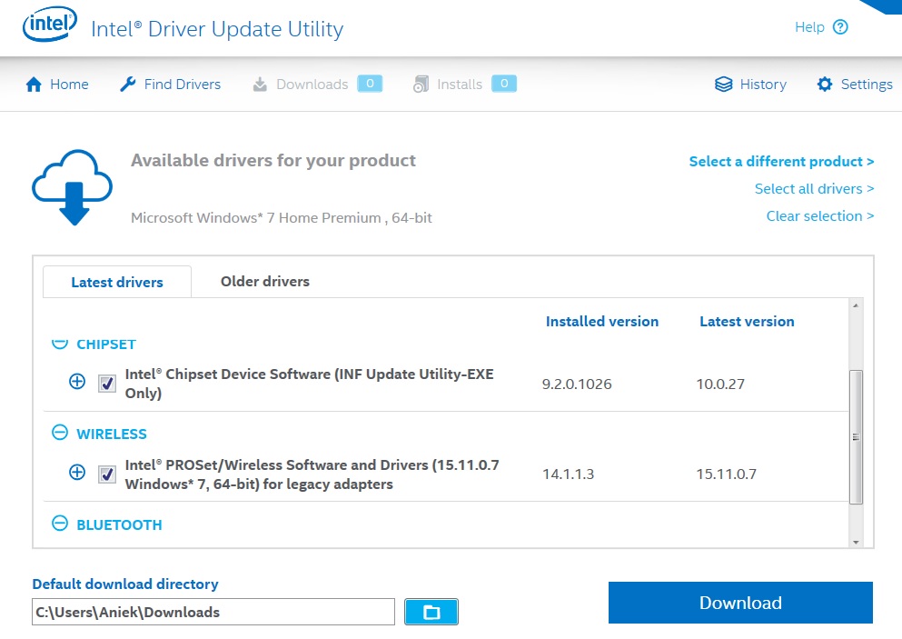Click the scrollbar up arrow
The width and height of the screenshot is (902, 639).
point(856,305)
